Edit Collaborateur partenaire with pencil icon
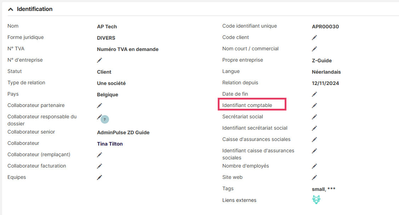Screen dimensions: 399x215 (x=99, y=106)
